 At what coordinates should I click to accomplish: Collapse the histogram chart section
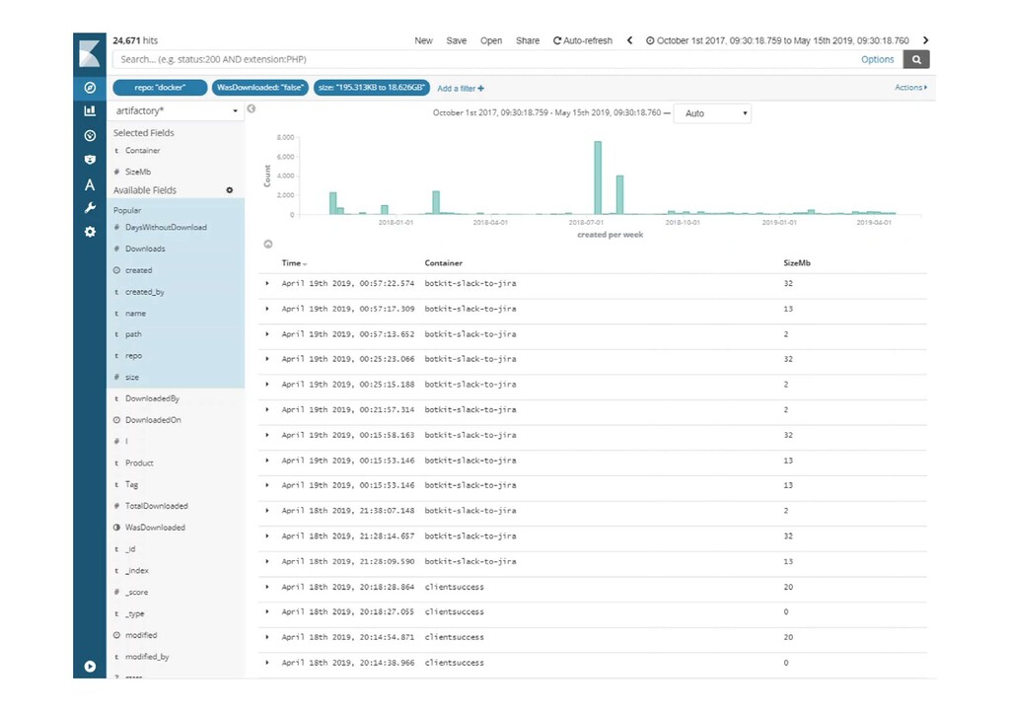pos(268,244)
